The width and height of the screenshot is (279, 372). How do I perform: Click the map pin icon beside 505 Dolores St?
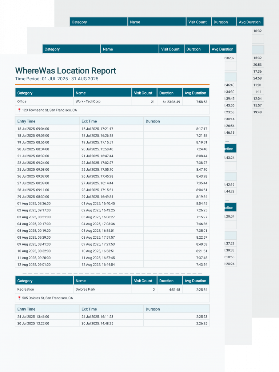19,298
